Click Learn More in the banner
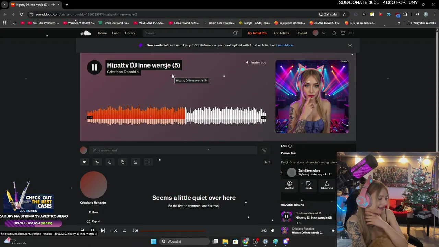Viewport: 439px width, 247px height. coord(284,45)
